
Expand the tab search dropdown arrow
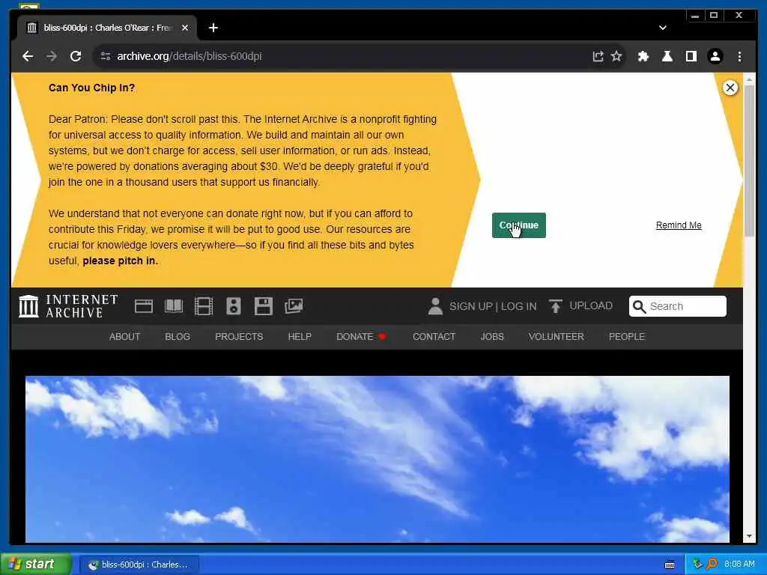coord(662,28)
